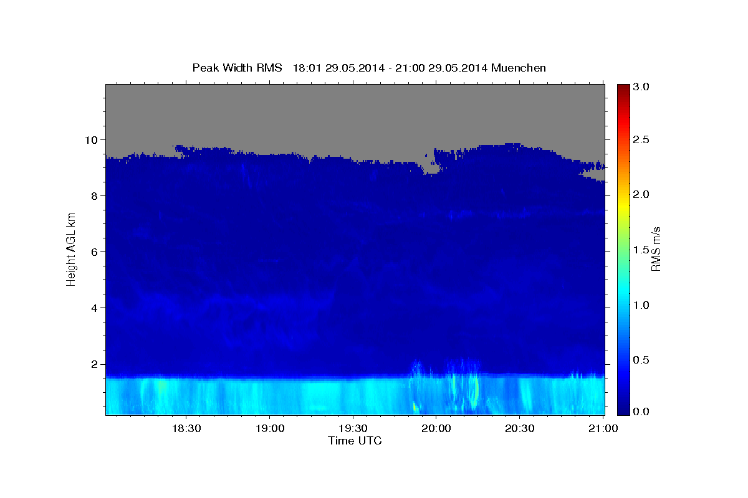Click the turbulent plume near 20:10 below 2 km
This screenshot has height=498, width=748.
pyautogui.click(x=464, y=386)
